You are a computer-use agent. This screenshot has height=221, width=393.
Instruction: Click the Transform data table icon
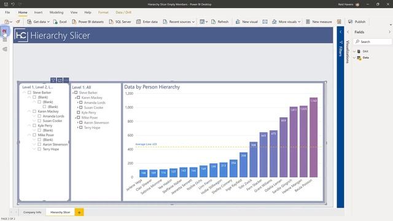[202, 22]
